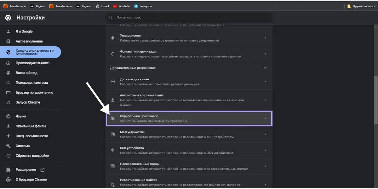Click the eye icon for Обработчики протоколов
Screen dimensions: 378x189
112,118
